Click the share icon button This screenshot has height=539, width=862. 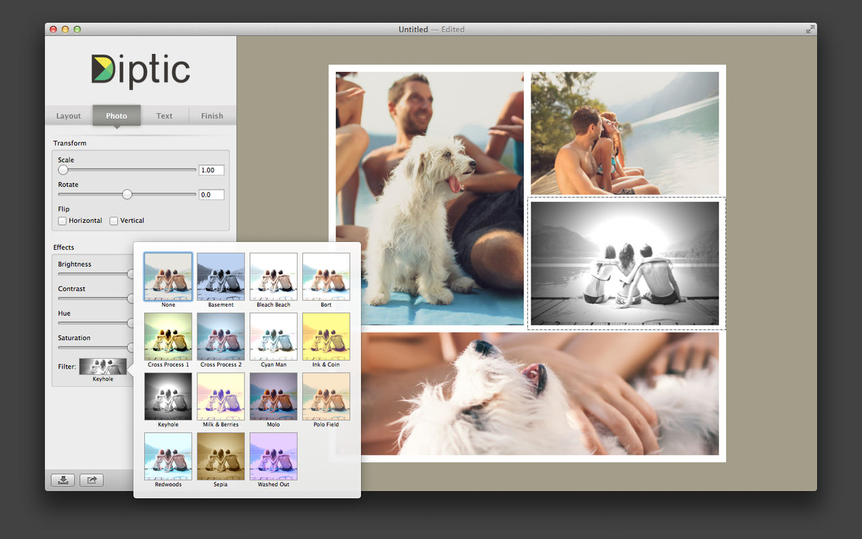(92, 480)
